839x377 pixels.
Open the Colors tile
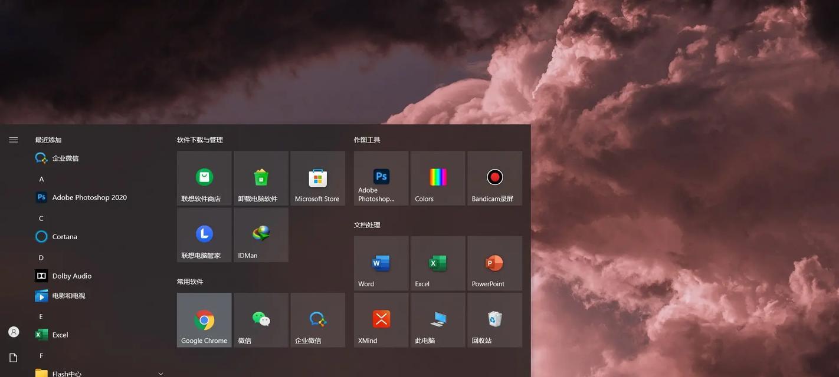[438, 178]
